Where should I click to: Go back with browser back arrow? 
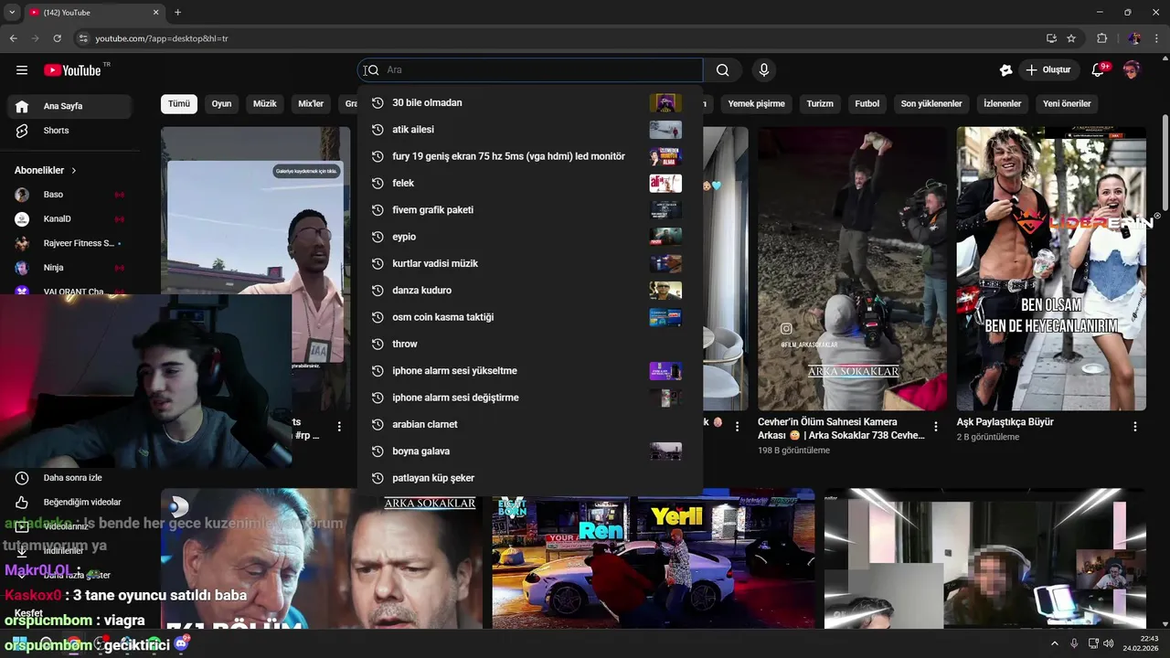14,38
